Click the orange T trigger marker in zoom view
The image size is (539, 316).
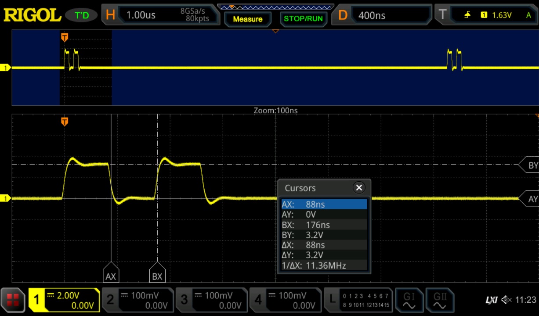pos(65,122)
